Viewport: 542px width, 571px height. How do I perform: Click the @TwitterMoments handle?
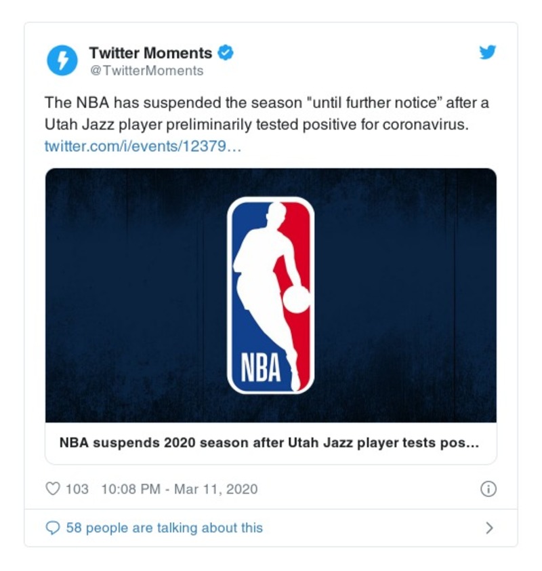[x=146, y=71]
